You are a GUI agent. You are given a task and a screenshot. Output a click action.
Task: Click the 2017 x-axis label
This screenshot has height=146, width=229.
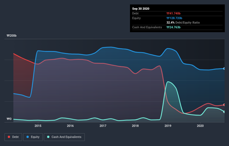tap(103, 126)
